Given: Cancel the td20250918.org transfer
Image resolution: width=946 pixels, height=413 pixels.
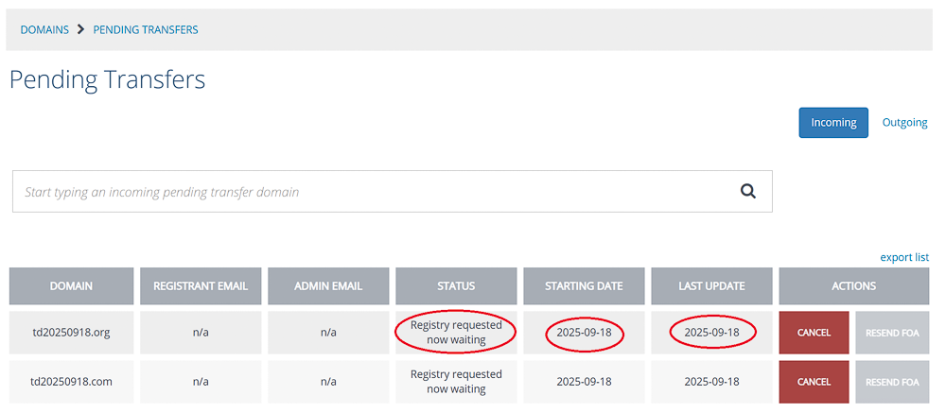Looking at the screenshot, I should click(x=814, y=333).
